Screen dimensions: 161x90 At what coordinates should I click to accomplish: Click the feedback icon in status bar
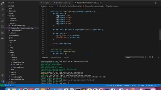(x=155, y=85)
